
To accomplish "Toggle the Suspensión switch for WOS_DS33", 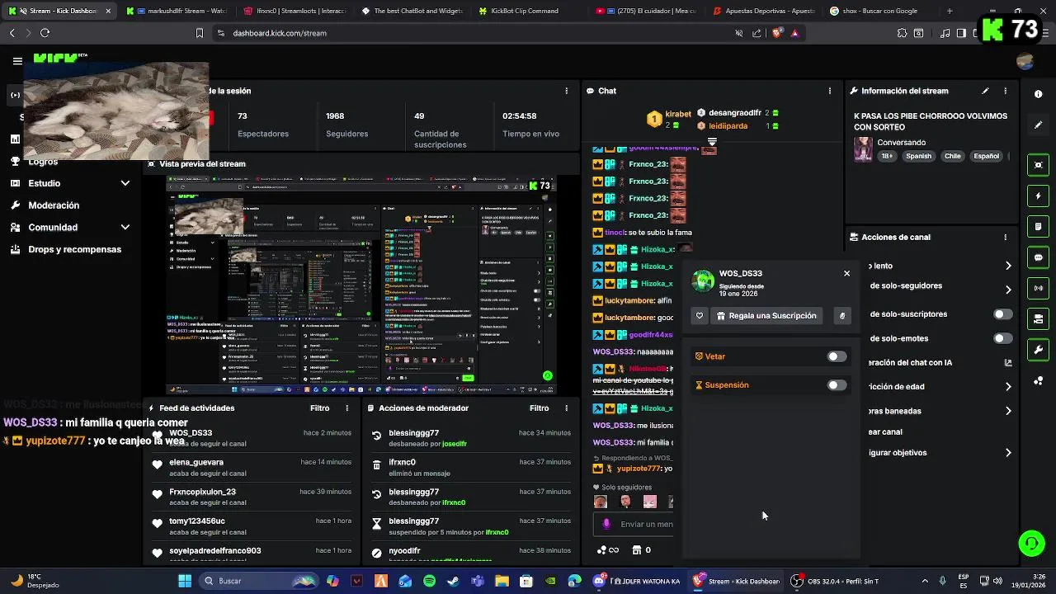I will click(837, 385).
